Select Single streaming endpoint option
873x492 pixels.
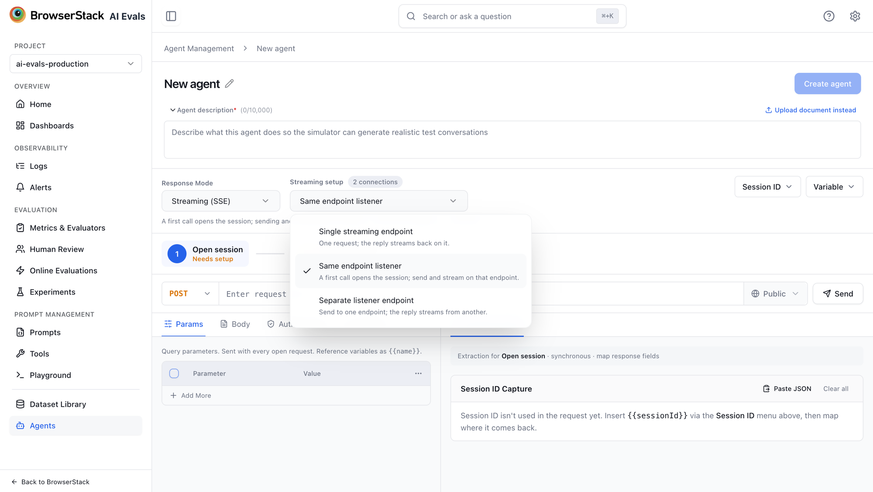tap(411, 237)
